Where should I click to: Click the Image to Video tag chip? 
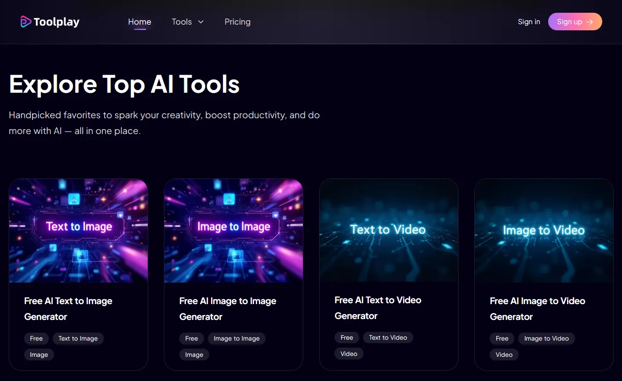tap(546, 338)
